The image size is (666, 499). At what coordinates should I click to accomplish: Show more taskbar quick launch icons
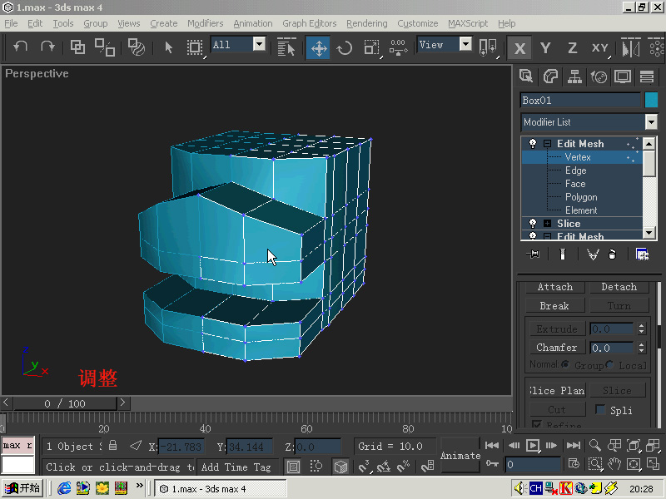(139, 486)
